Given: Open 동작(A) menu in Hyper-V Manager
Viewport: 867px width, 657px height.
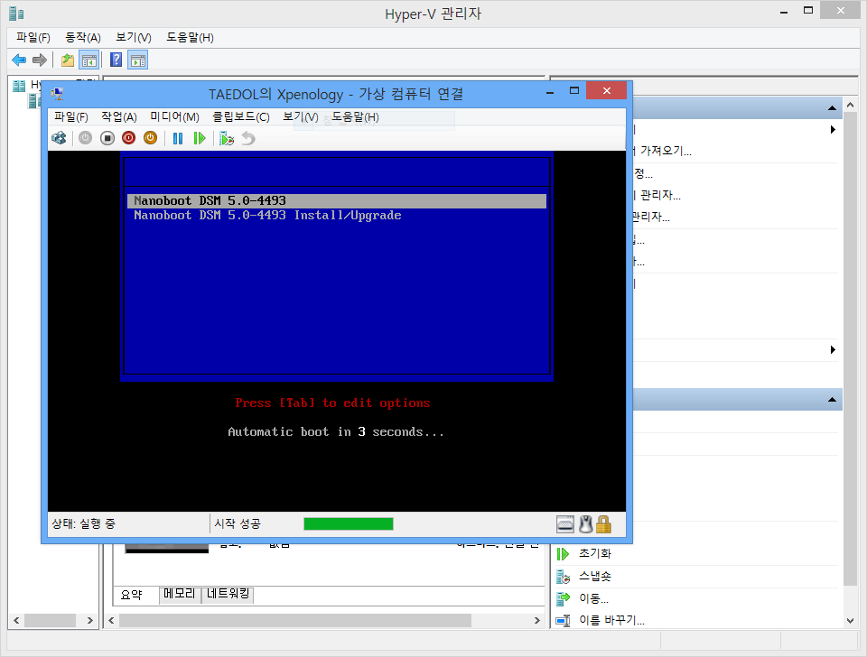Looking at the screenshot, I should pos(83,37).
